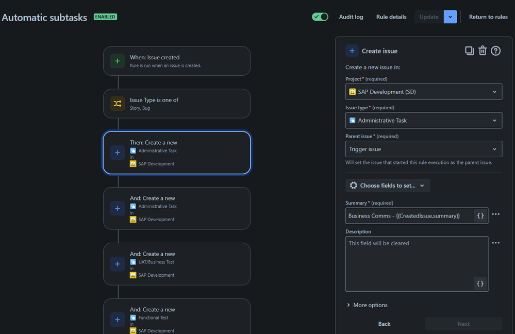This screenshot has height=334, width=515.
Task: Open the Audit log
Action: (x=351, y=16)
